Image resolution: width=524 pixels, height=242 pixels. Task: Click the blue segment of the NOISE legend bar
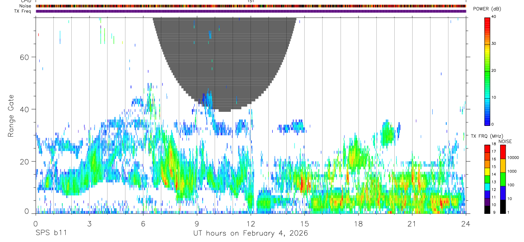pos(503,193)
